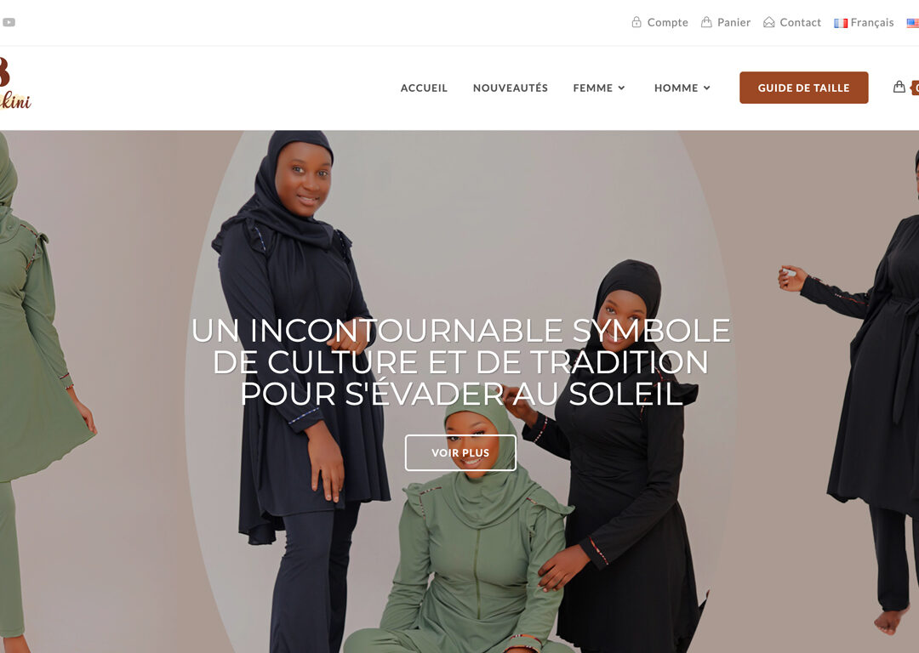Click the bag icon beside Panier
The width and height of the screenshot is (919, 653).
click(707, 22)
